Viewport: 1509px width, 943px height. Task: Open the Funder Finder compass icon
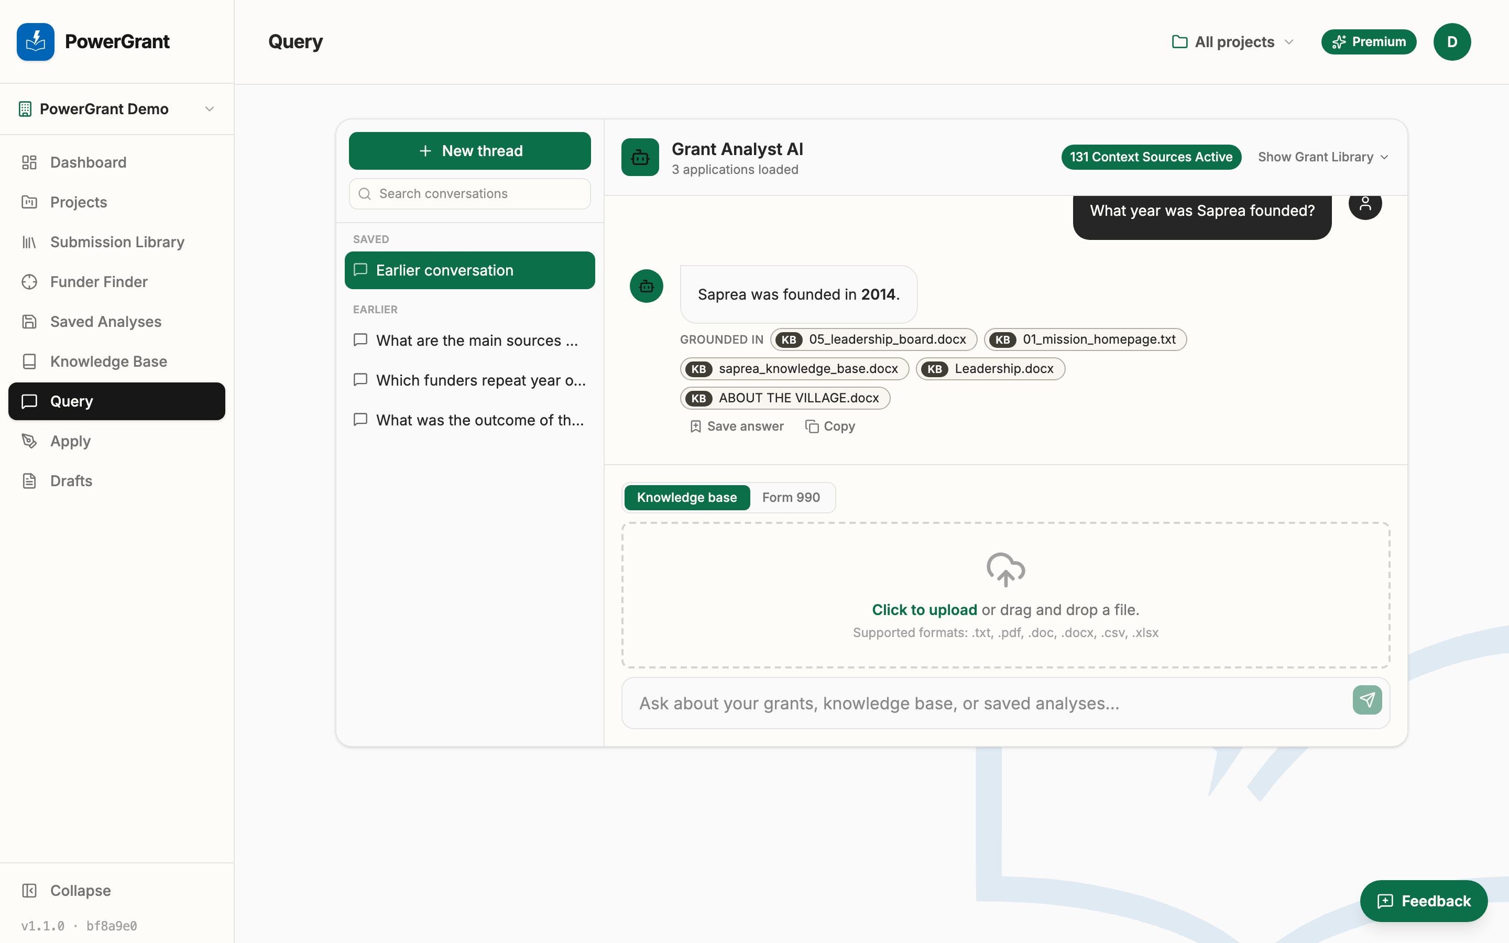pyautogui.click(x=29, y=282)
